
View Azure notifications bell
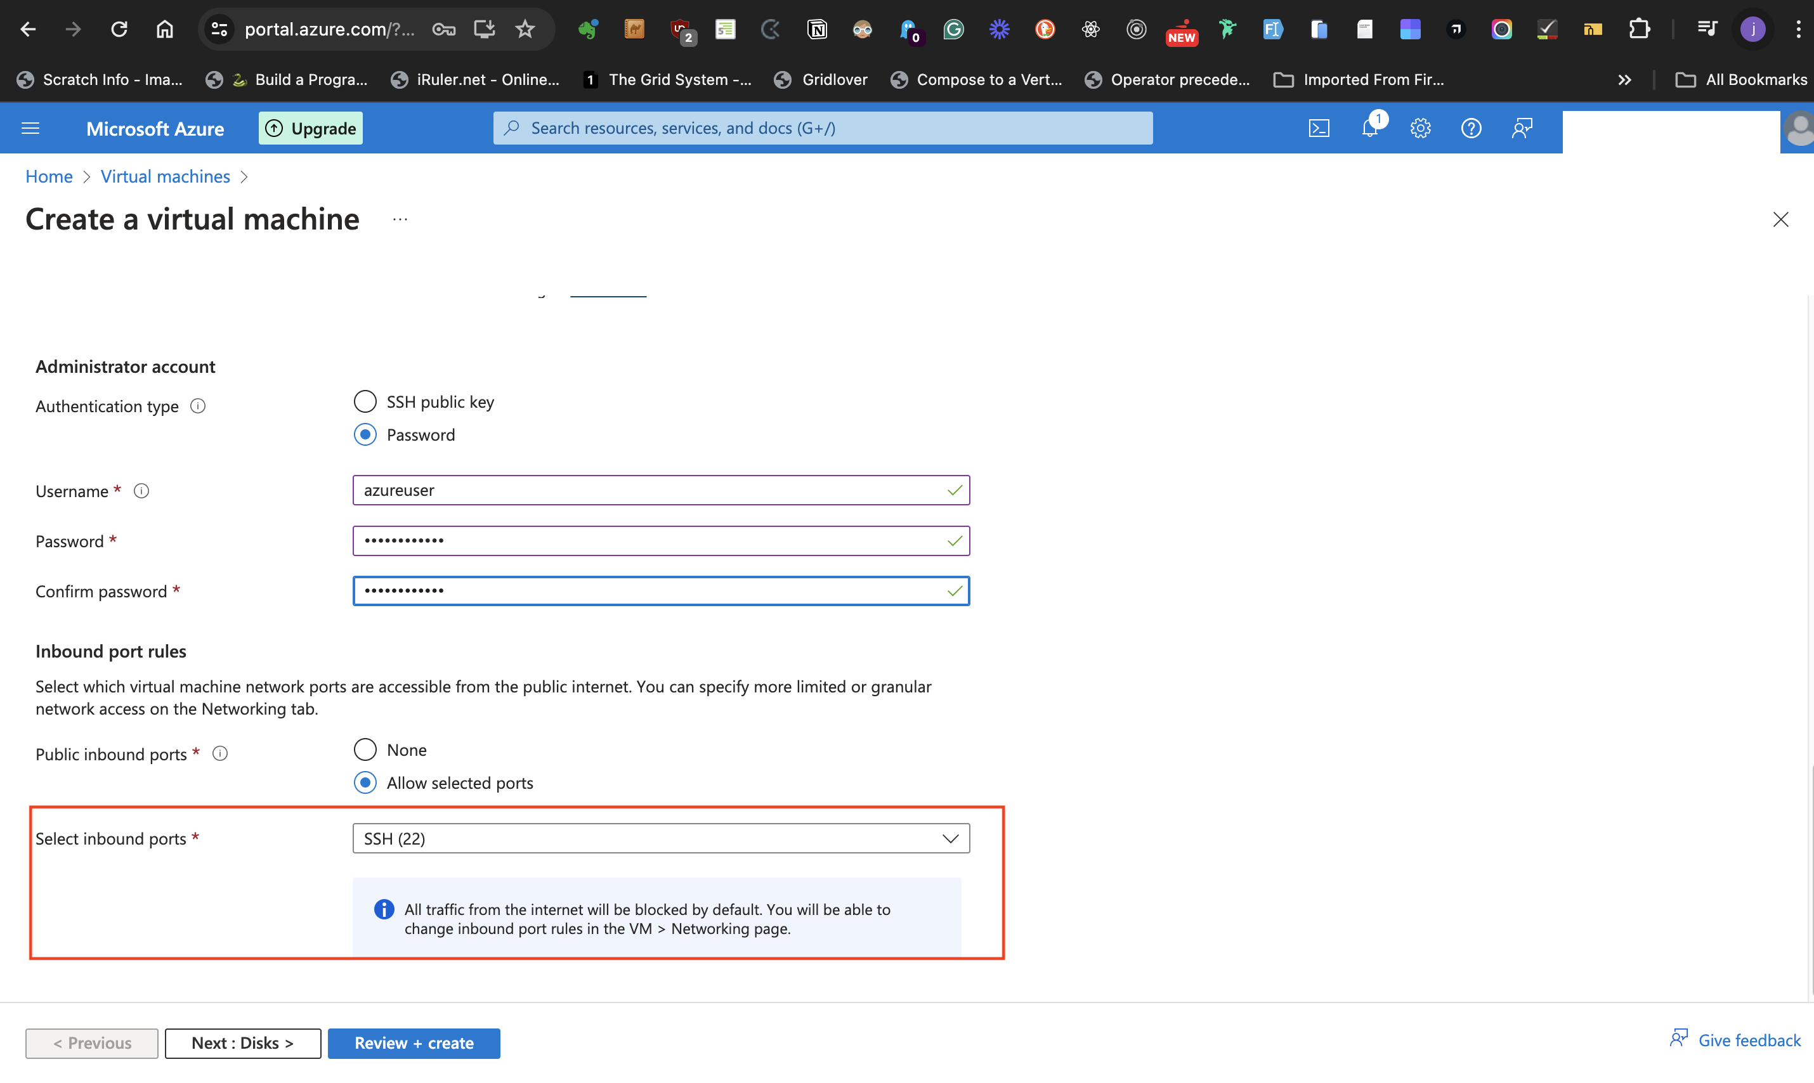click(1371, 127)
